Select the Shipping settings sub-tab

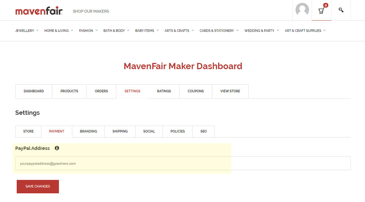(x=120, y=132)
